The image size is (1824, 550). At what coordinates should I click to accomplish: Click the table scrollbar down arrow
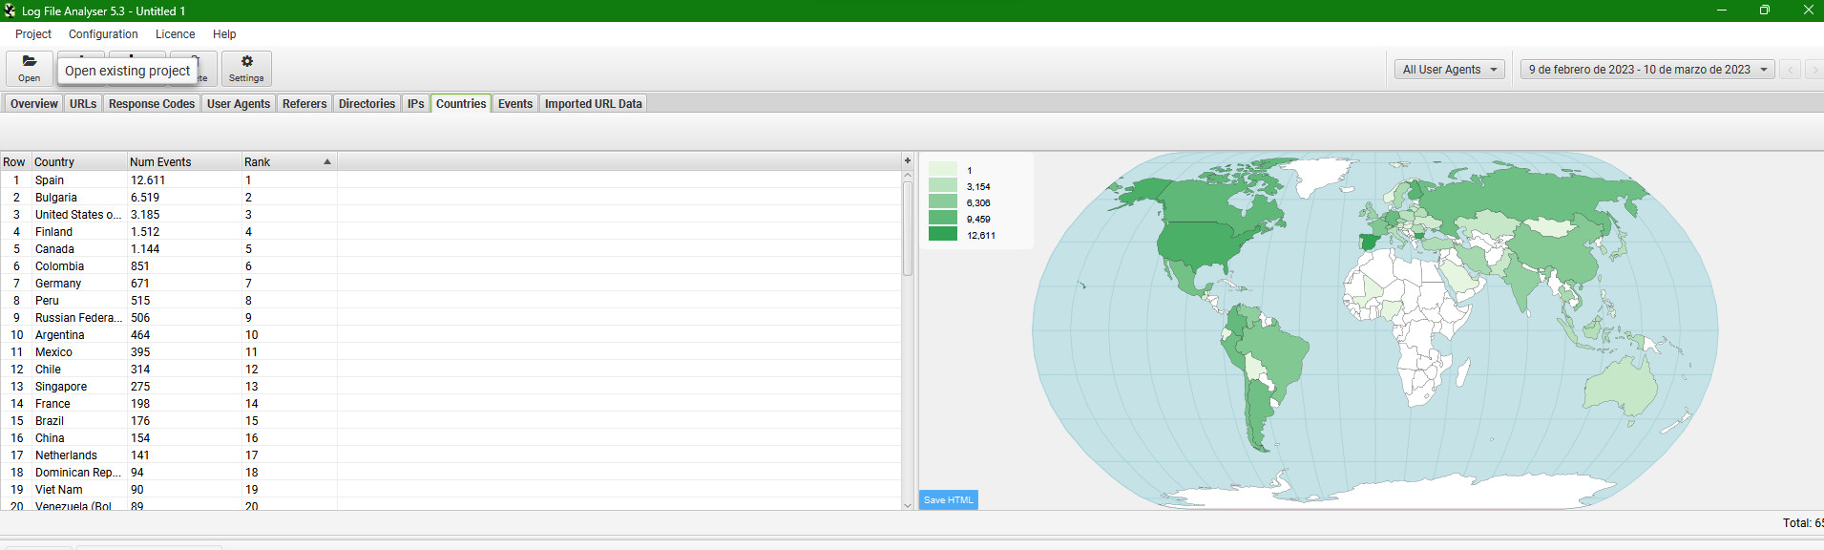[x=908, y=505]
